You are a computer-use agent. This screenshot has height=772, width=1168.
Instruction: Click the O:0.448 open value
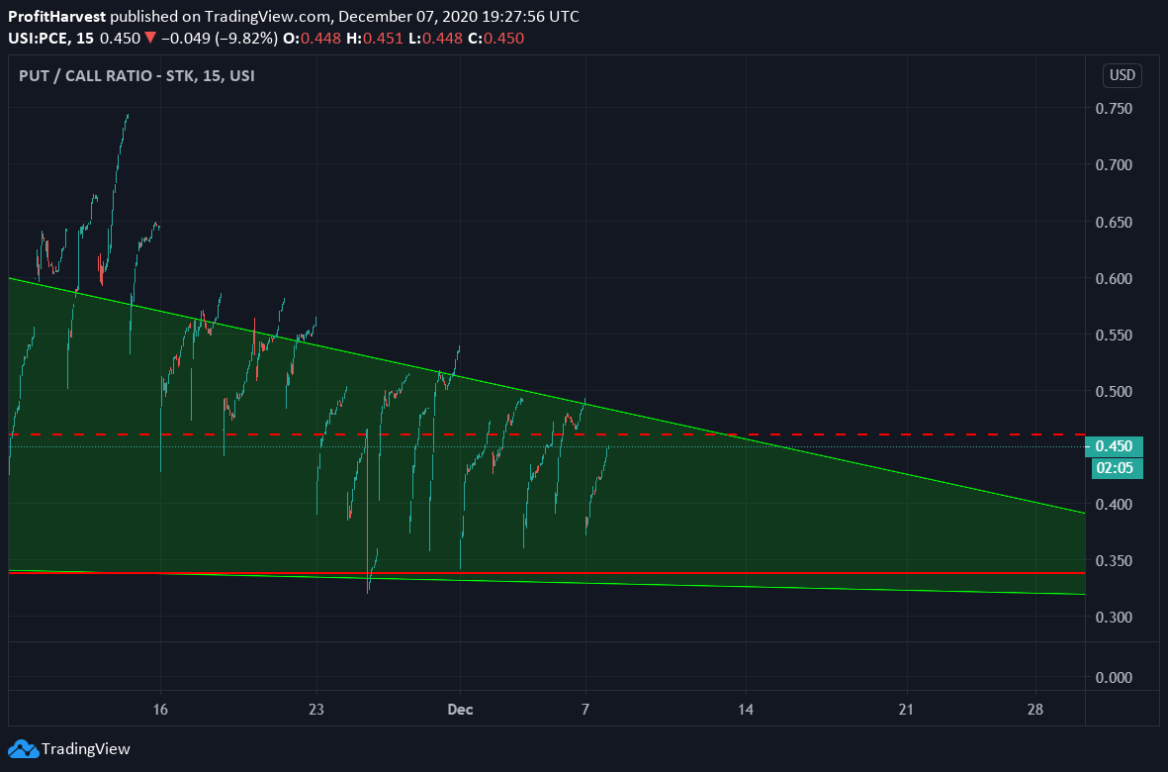[311, 38]
